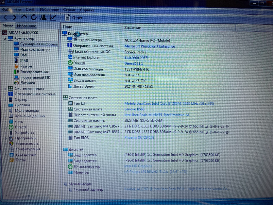The image size is (273, 205).
Task: Collapse the Компьютер tree node
Action: point(5,38)
